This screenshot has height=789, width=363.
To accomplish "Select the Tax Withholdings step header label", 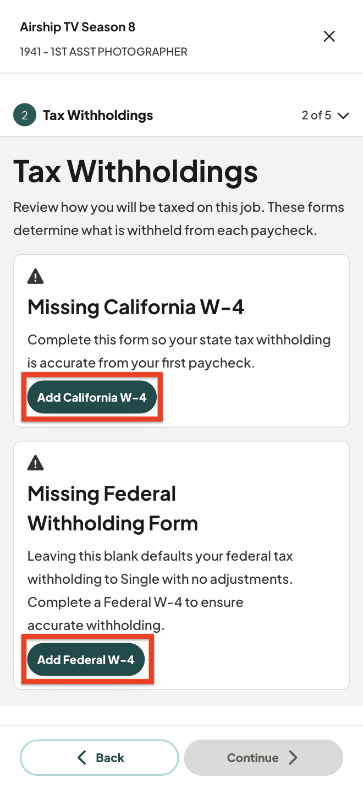I will tap(98, 115).
